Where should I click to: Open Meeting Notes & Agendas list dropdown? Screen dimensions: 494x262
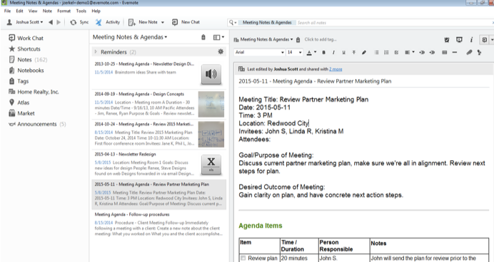130,37
